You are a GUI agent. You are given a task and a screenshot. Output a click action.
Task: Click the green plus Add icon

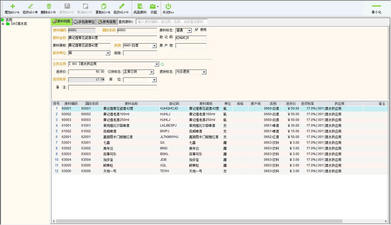click(12, 6)
